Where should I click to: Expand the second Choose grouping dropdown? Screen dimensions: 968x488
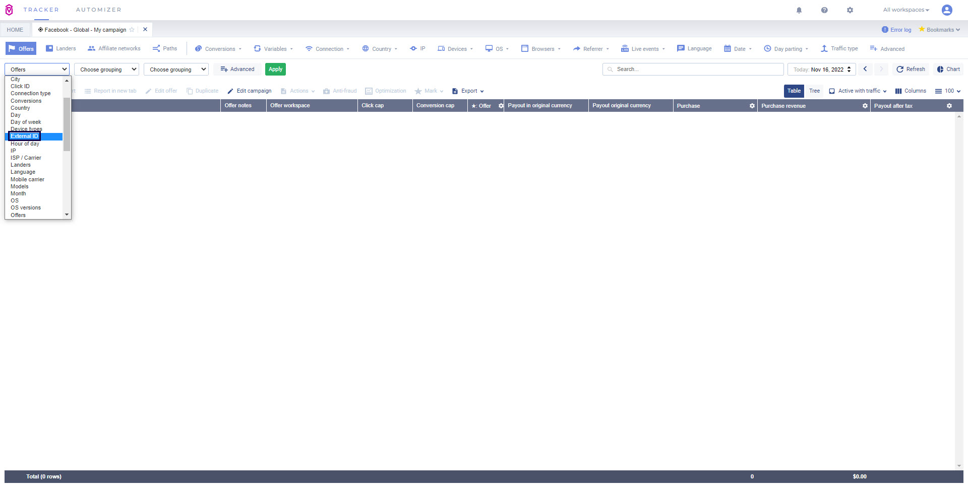click(176, 69)
